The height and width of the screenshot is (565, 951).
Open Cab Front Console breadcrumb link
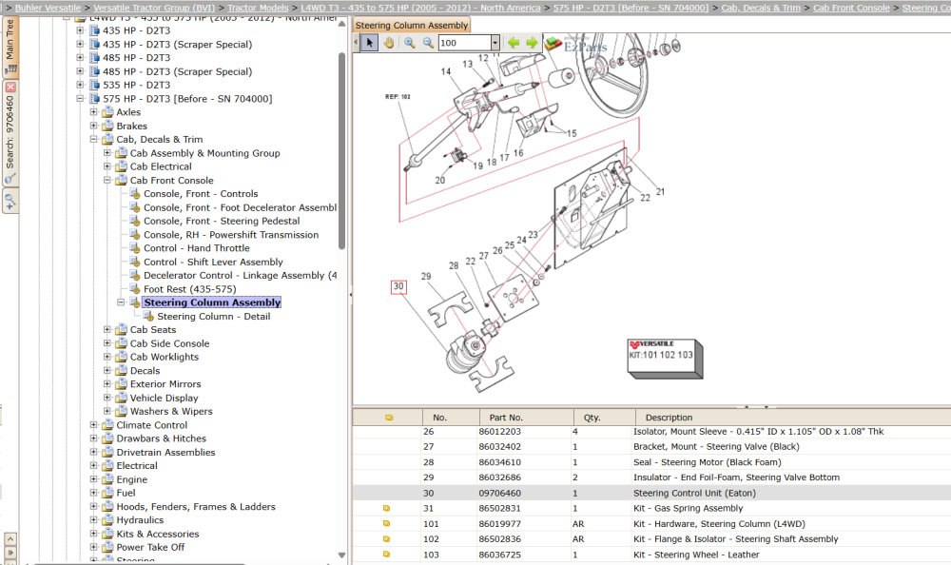tap(851, 8)
